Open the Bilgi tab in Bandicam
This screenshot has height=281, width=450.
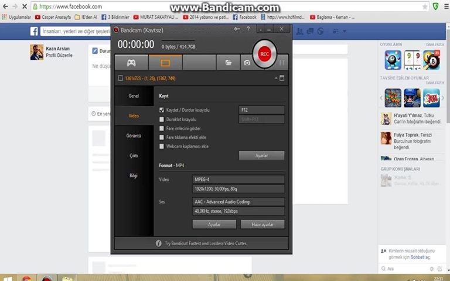coord(134,175)
